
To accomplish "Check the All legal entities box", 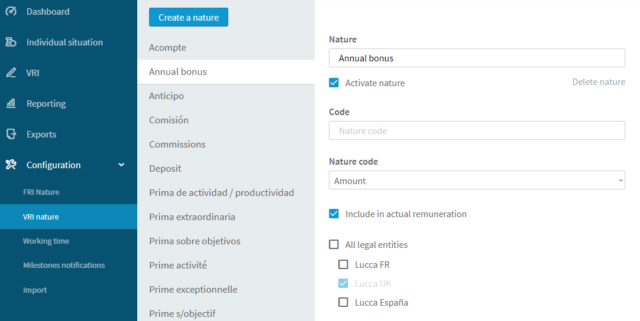I will [x=334, y=244].
